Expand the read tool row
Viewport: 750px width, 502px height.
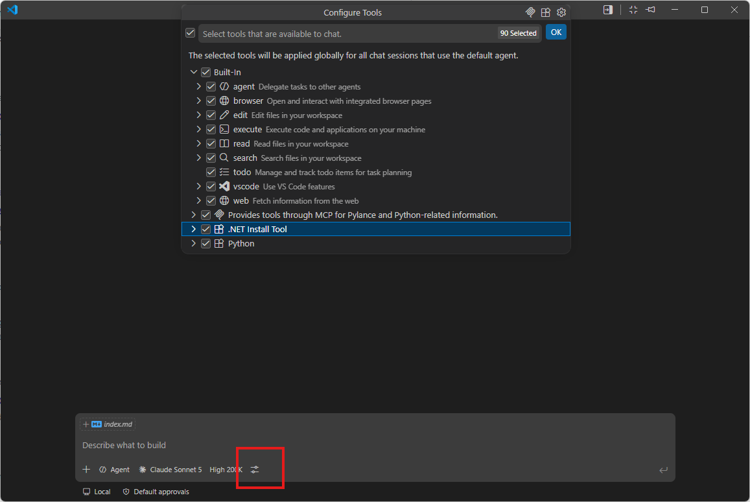pos(198,143)
